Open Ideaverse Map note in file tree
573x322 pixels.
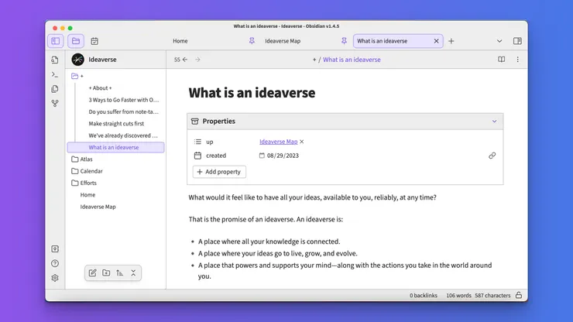(98, 207)
